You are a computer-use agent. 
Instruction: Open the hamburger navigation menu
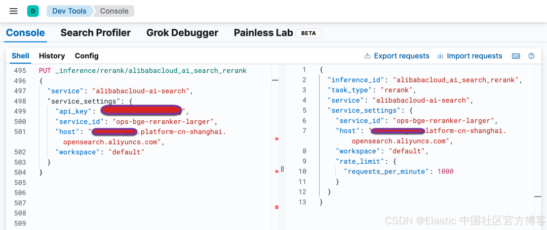click(x=14, y=11)
